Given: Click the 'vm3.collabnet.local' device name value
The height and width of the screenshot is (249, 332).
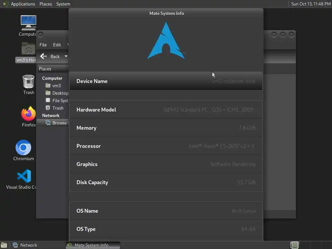Looking at the screenshot, I should point(234,81).
